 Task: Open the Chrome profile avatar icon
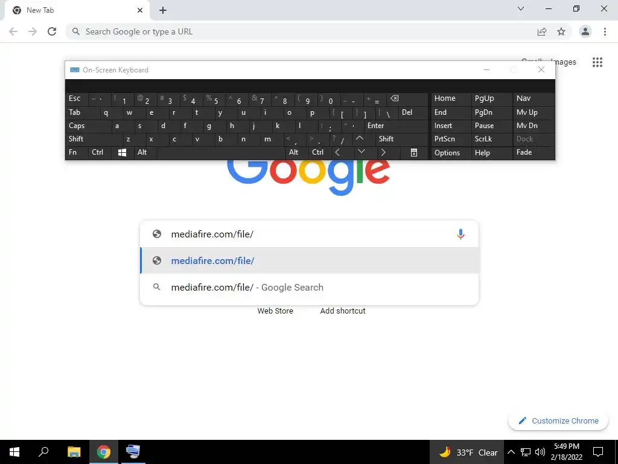pyautogui.click(x=585, y=31)
